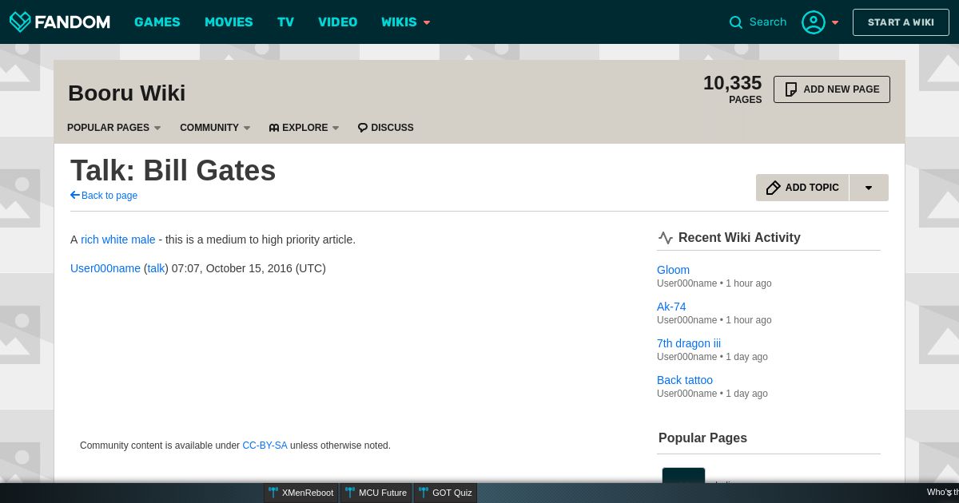Click the MCU Future footer tab
The width and height of the screenshot is (959, 503).
tap(376, 493)
